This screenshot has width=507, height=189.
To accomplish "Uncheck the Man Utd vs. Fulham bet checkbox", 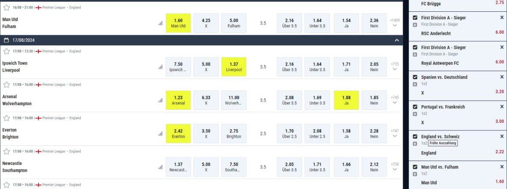I will coord(415,167).
